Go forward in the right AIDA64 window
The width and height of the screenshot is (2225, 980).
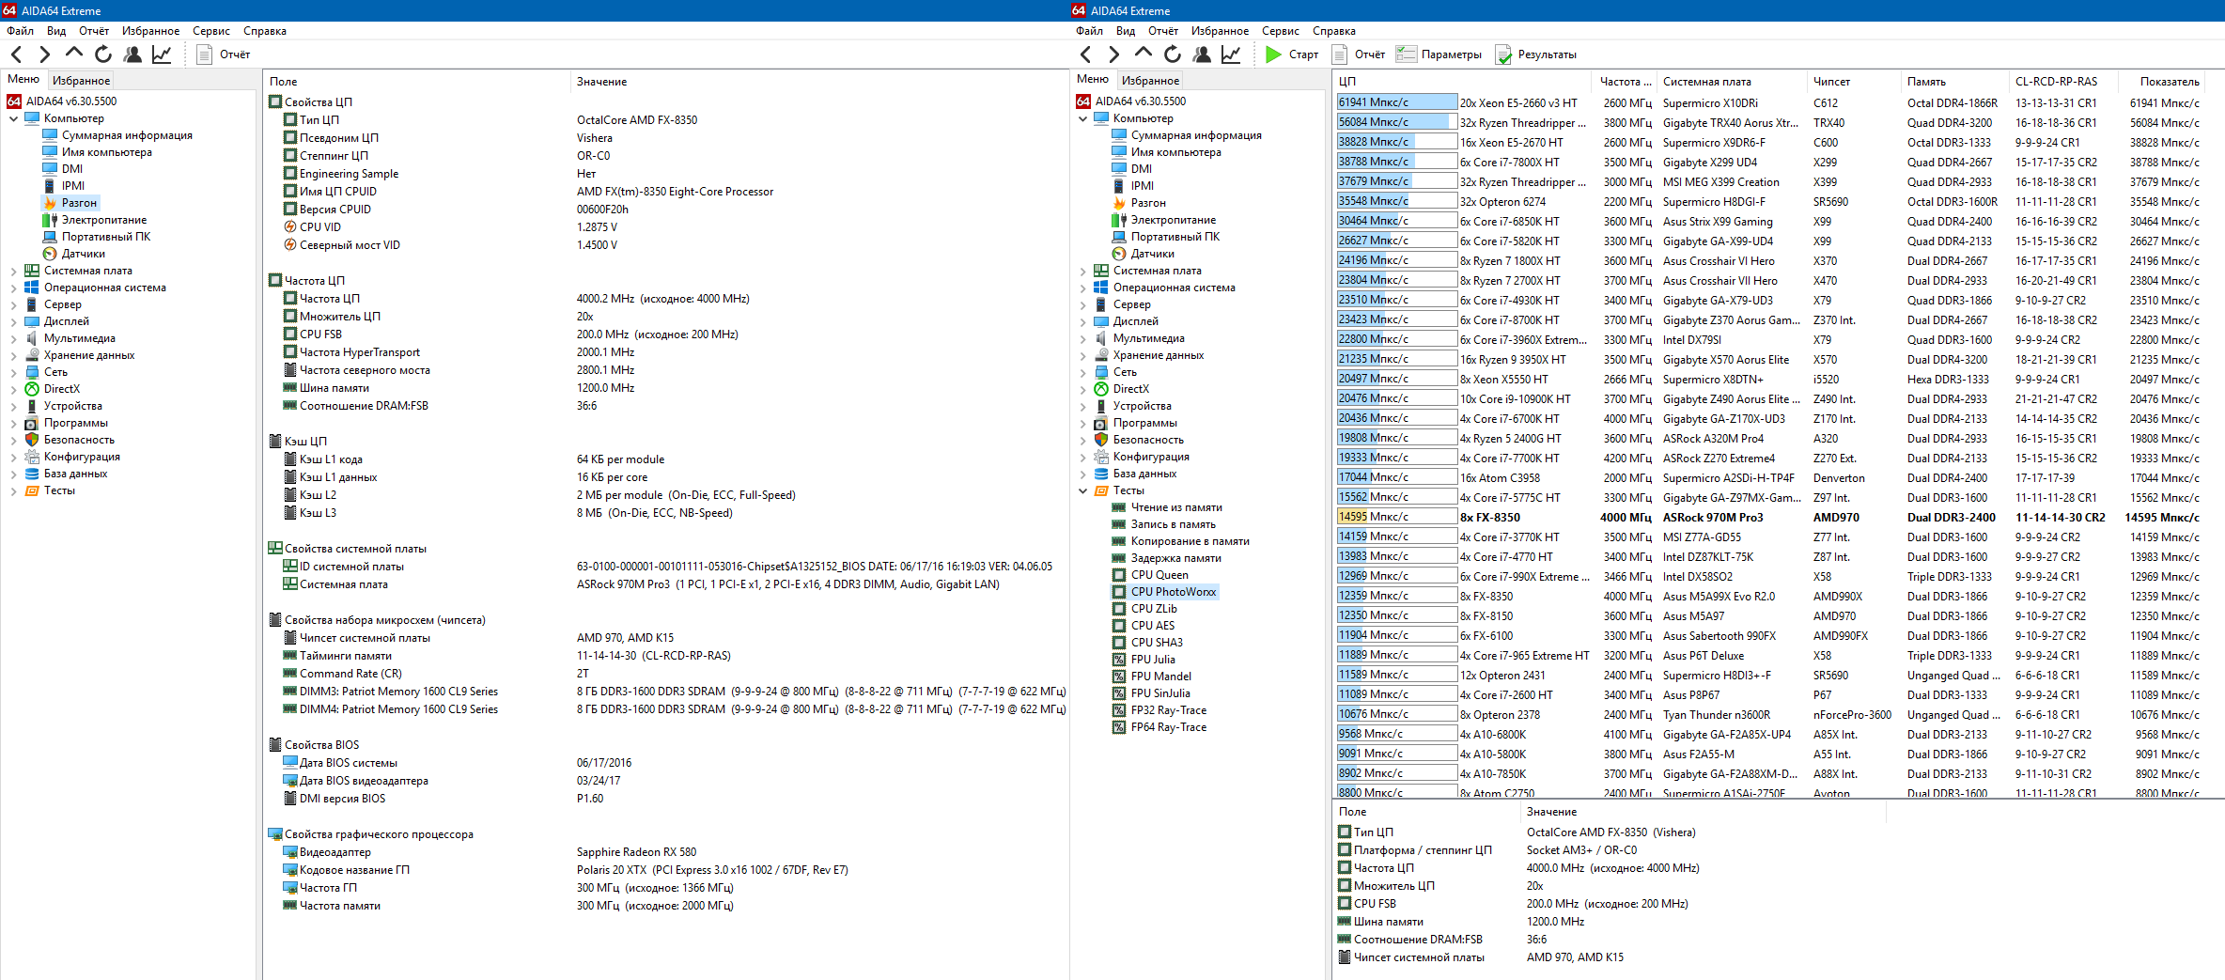1113,54
